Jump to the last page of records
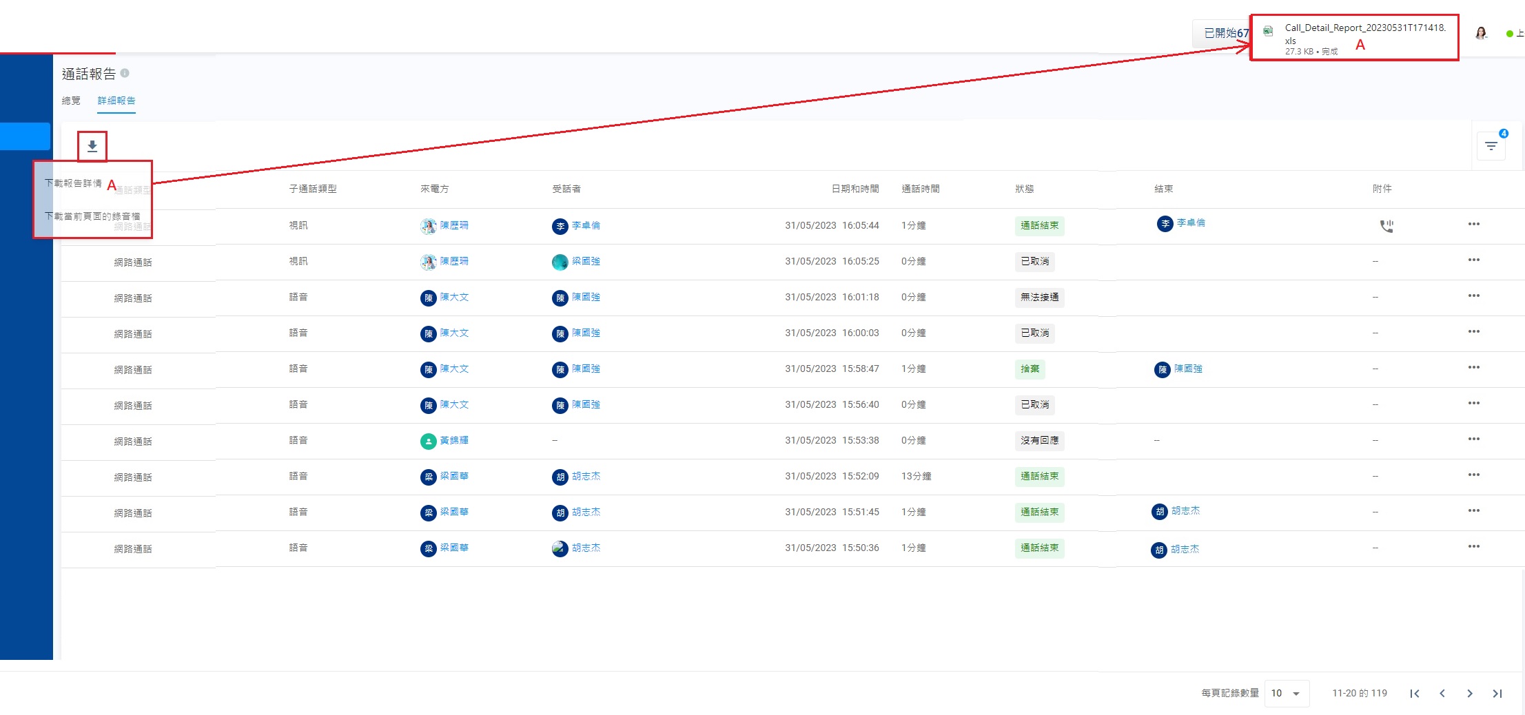Image resolution: width=1525 pixels, height=715 pixels. (1497, 694)
